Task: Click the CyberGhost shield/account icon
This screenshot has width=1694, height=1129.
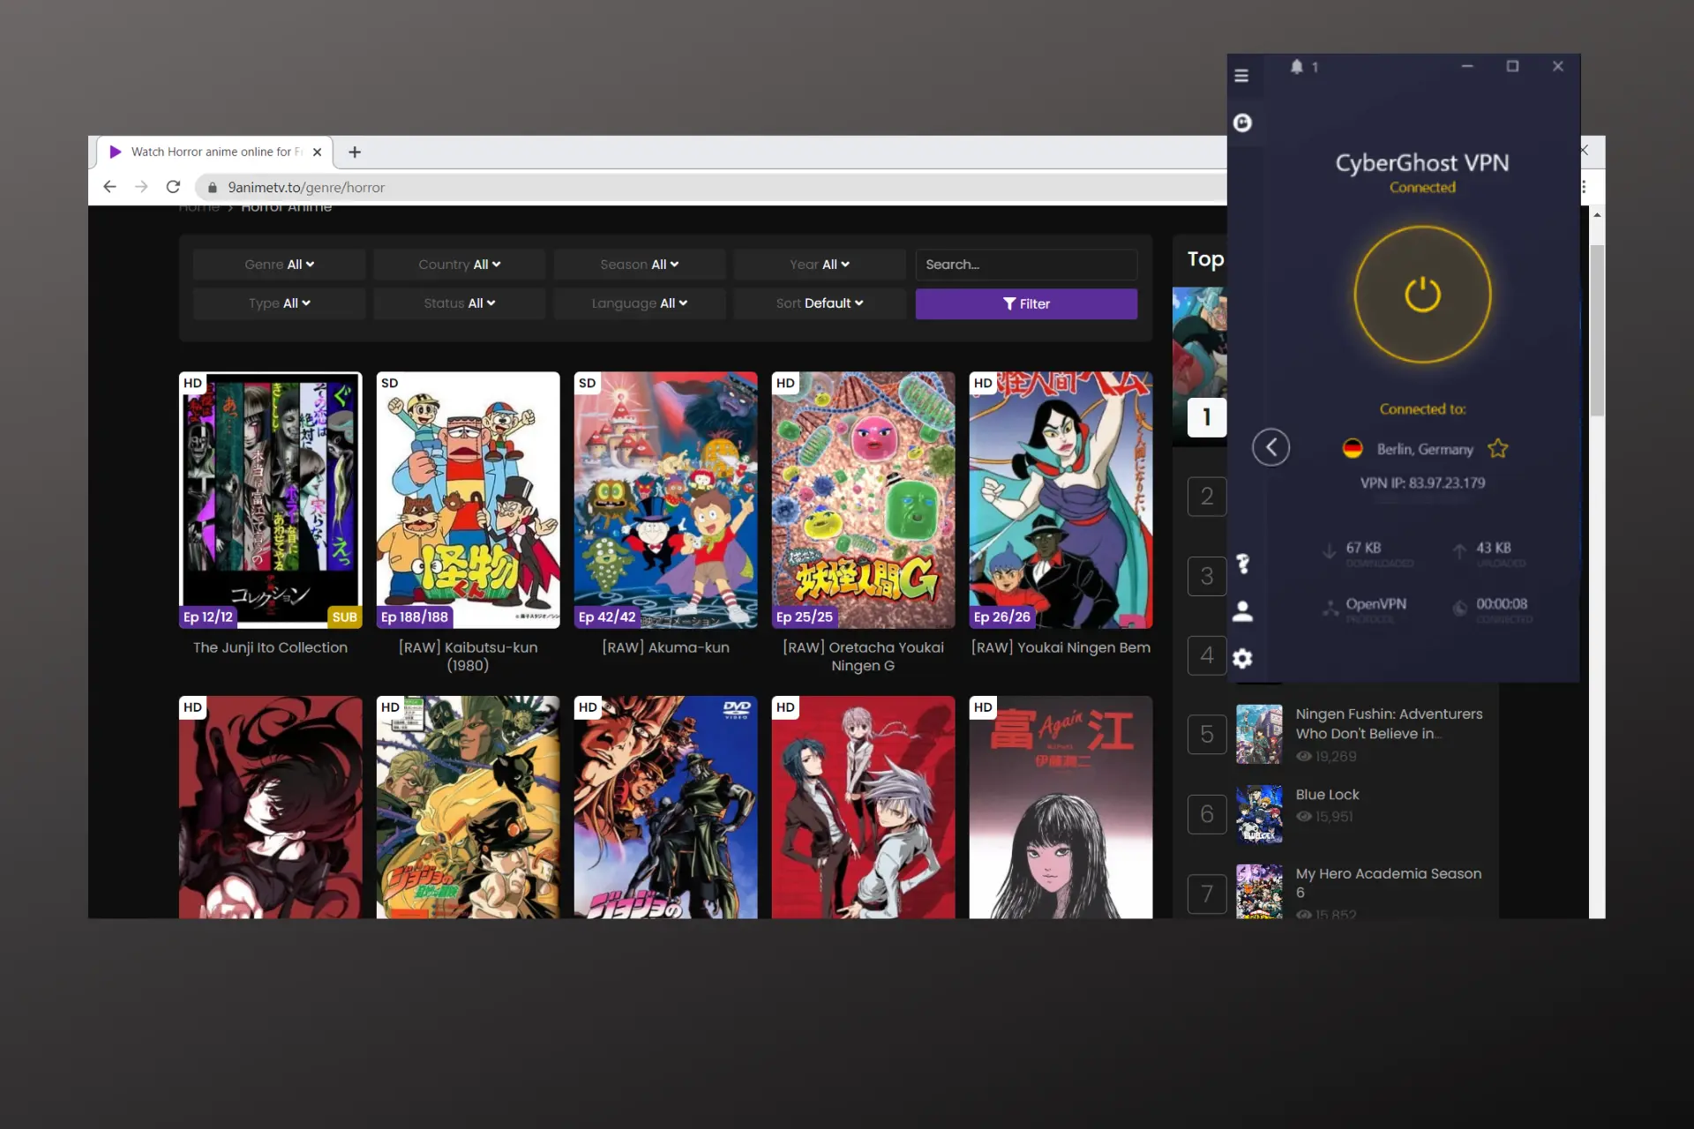Action: coord(1243,123)
